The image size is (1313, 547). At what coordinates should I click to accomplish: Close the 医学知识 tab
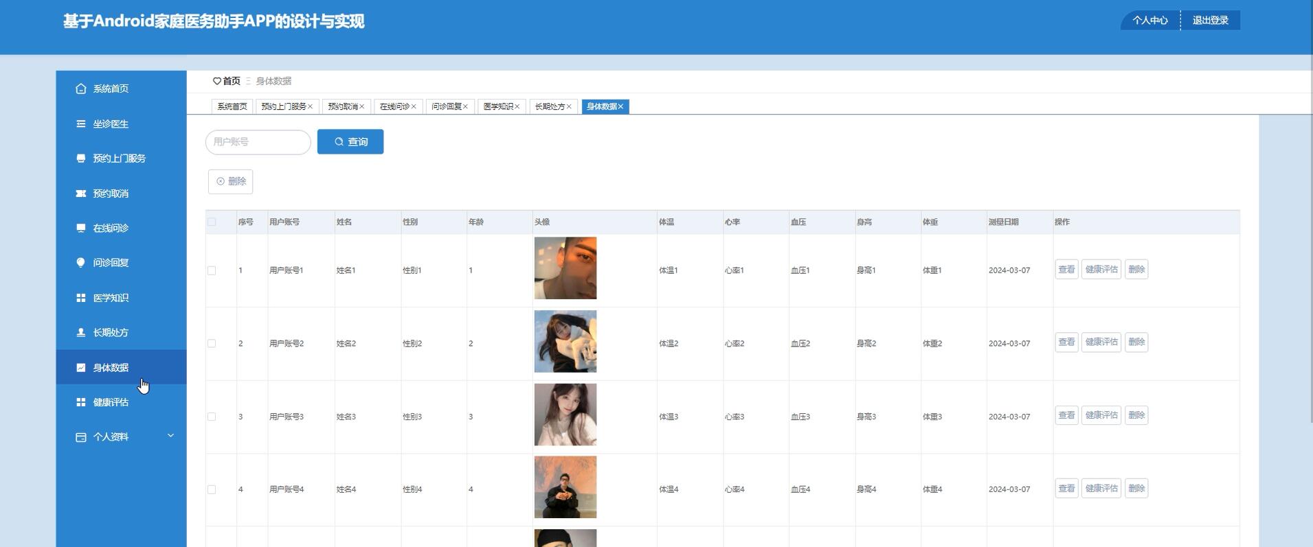pyautogui.click(x=517, y=106)
